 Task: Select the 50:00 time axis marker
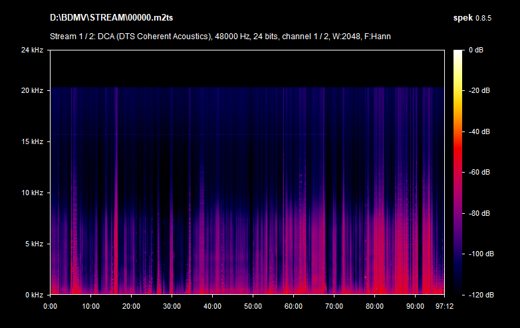tap(253, 306)
